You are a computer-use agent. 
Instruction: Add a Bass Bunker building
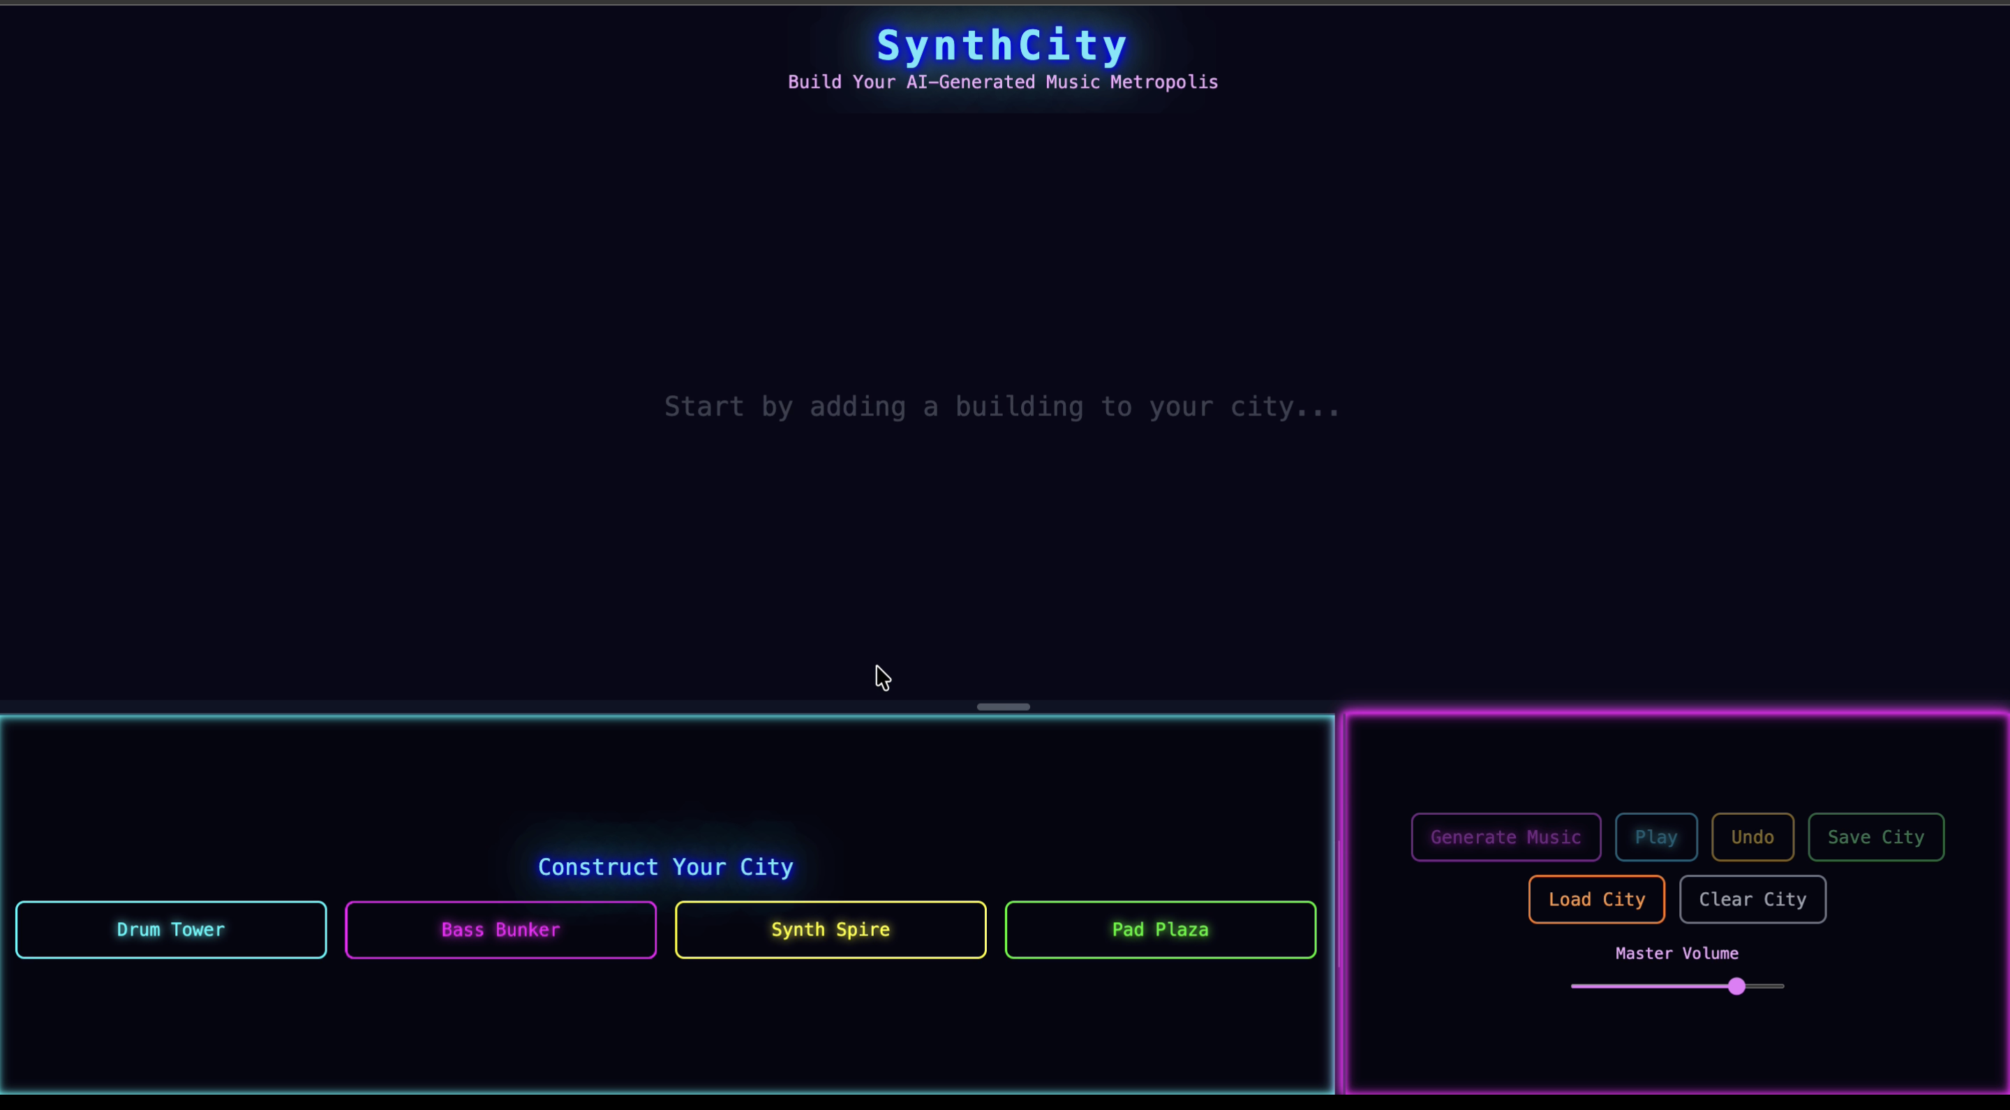click(500, 929)
